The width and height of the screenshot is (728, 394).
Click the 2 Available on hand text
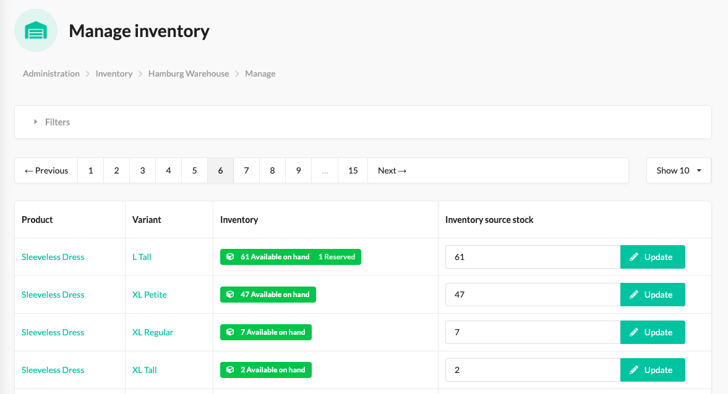[273, 370]
